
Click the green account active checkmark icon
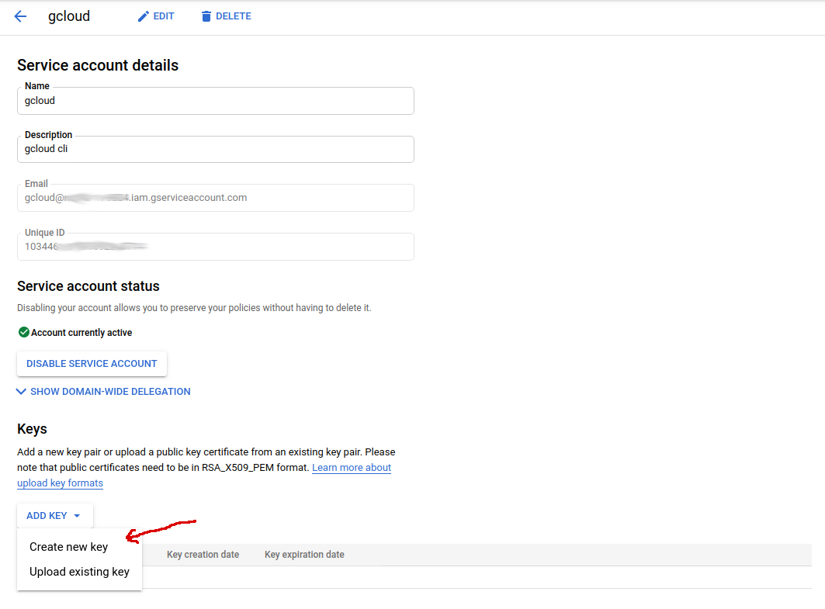(24, 332)
